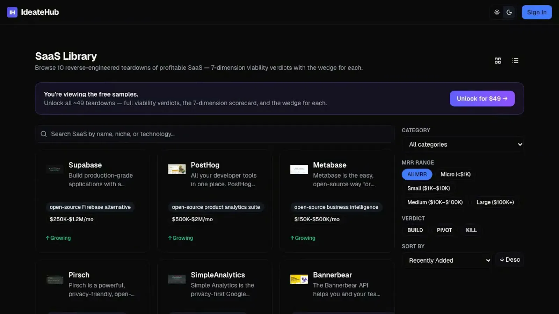Click $150K-$500K/mo revenue label
The width and height of the screenshot is (559, 314).
(x=317, y=219)
